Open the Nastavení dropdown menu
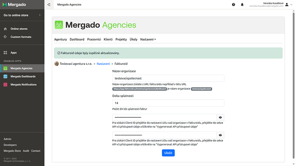 148,39
